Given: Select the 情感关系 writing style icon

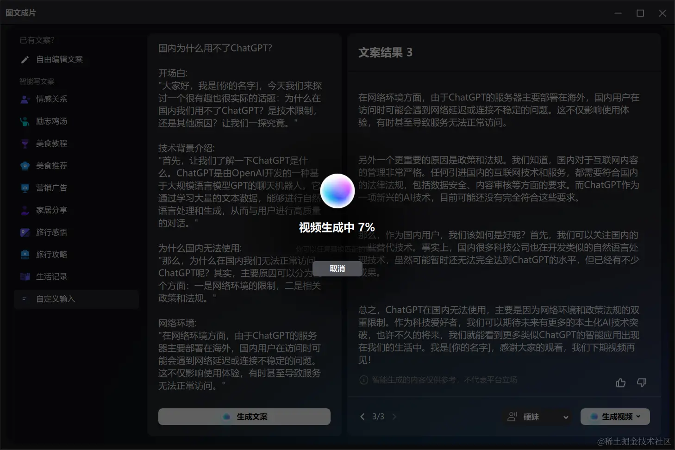Looking at the screenshot, I should coord(25,99).
